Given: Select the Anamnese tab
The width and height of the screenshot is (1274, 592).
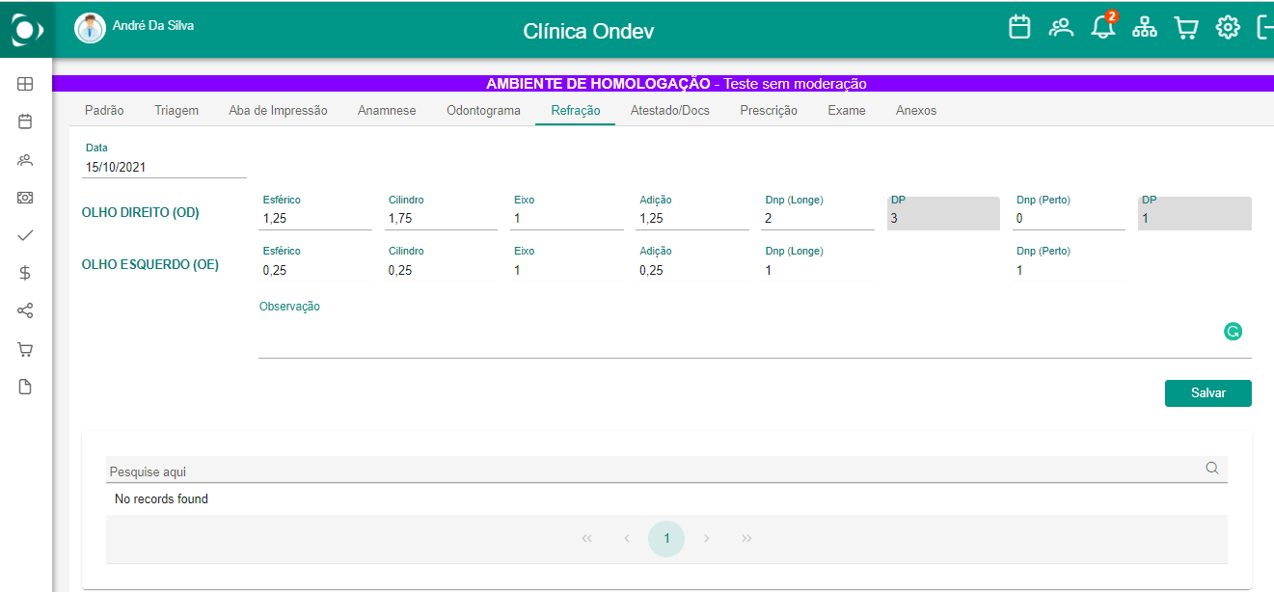Looking at the screenshot, I should 387,111.
